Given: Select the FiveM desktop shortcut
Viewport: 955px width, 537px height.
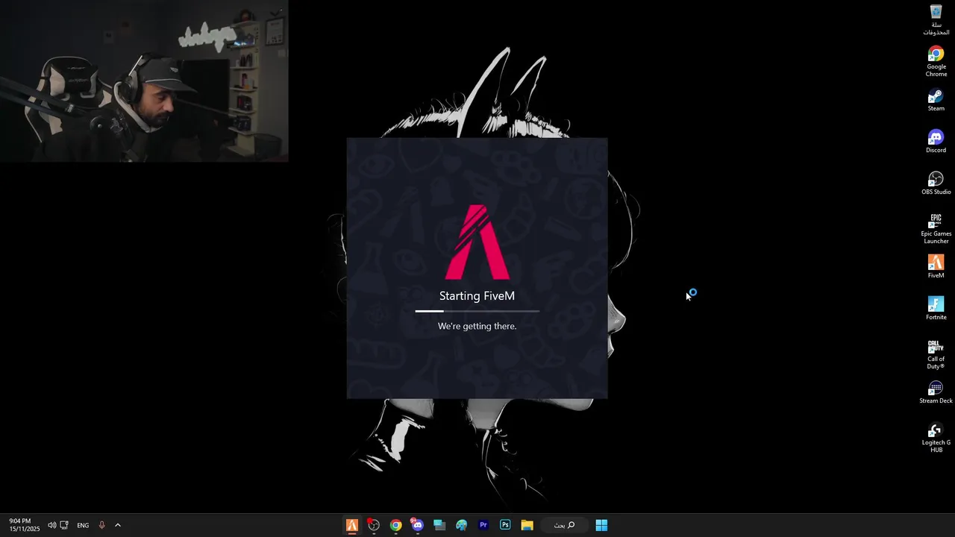Looking at the screenshot, I should [x=936, y=267].
